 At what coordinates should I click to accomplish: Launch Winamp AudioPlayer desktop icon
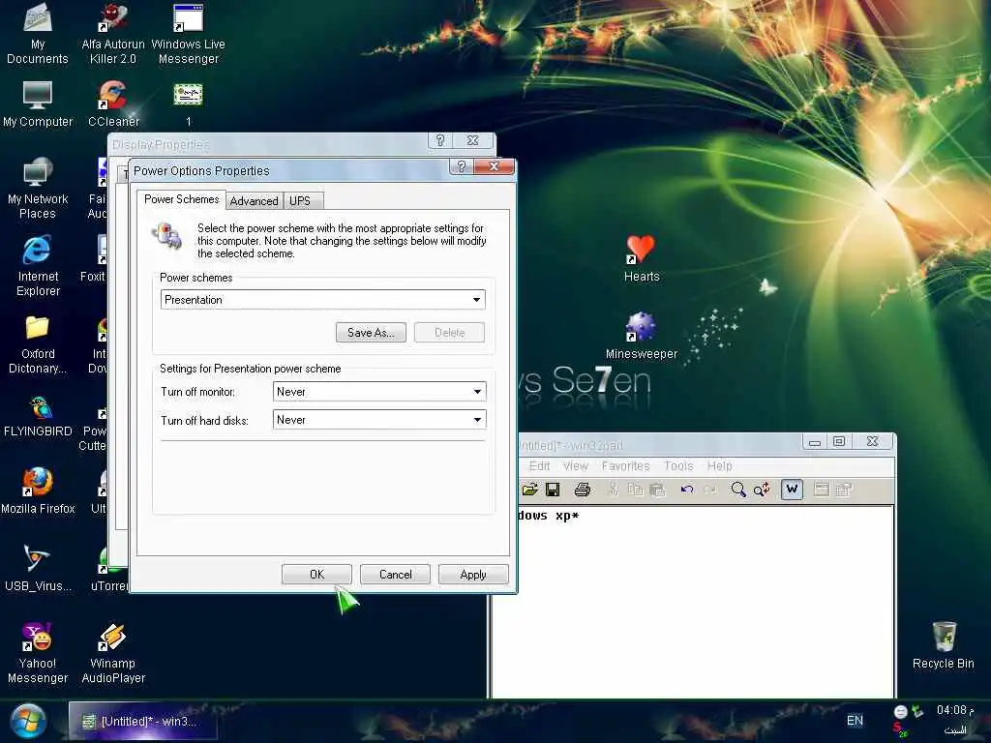(x=113, y=654)
